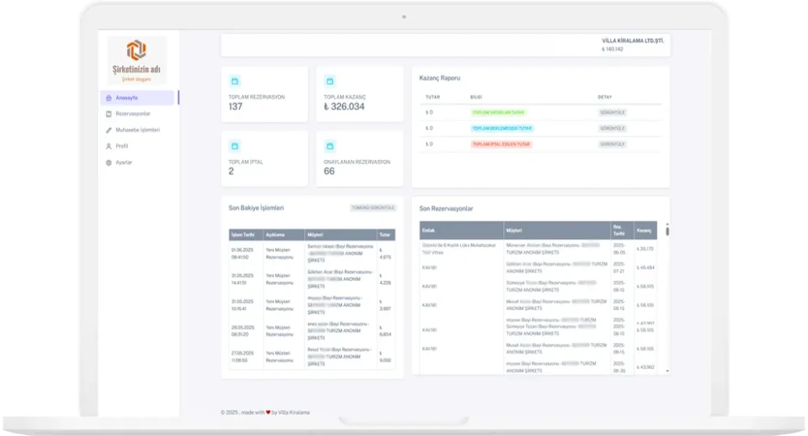Screen dimensions: 808x436
Task: Click the Son Rezervasyonlar scrollbar down arrow
Action: pos(667,370)
